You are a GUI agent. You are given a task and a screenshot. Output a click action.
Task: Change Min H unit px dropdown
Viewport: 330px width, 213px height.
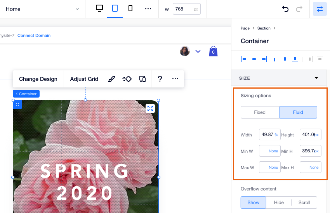pos(317,151)
